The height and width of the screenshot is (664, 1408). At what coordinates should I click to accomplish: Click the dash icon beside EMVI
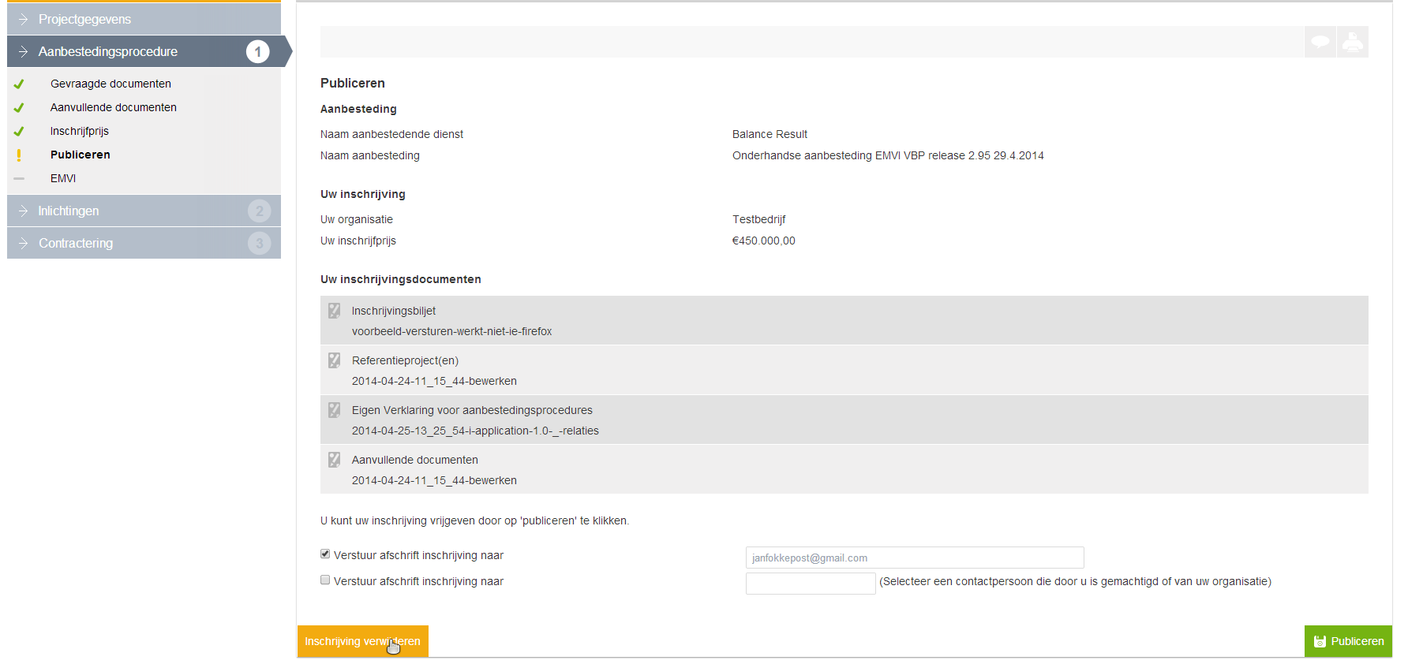[x=19, y=178]
